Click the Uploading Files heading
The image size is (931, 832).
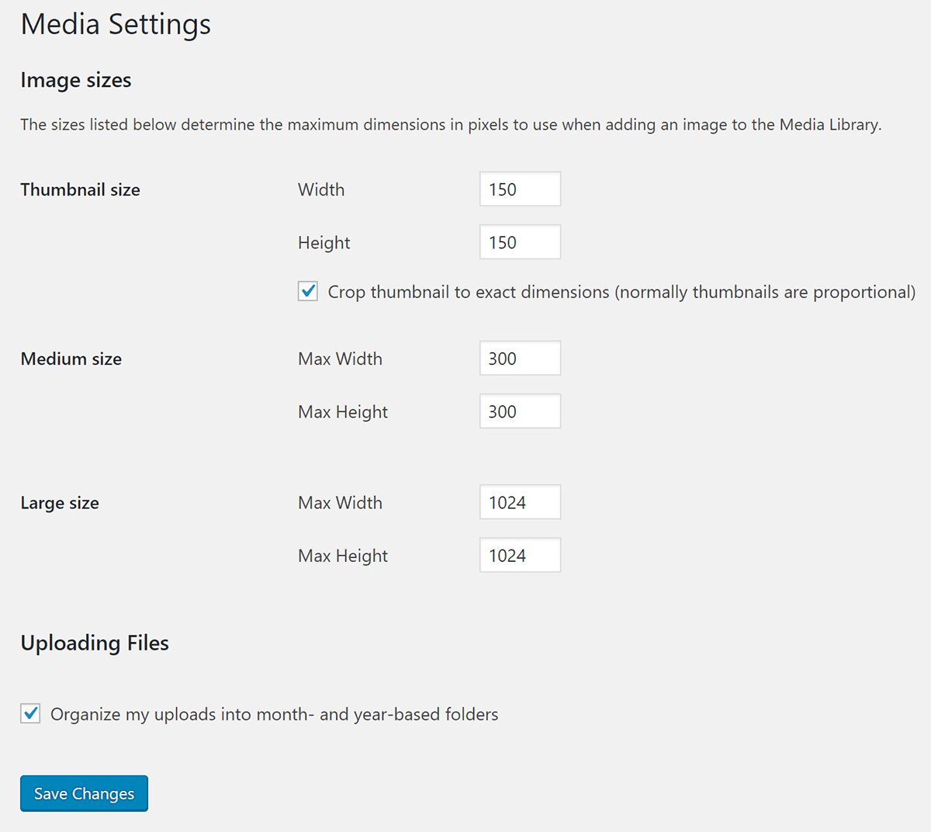(94, 643)
